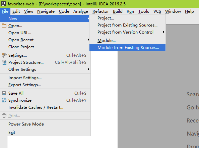Click the wrench icon next to Settings...

(x=4, y=55)
